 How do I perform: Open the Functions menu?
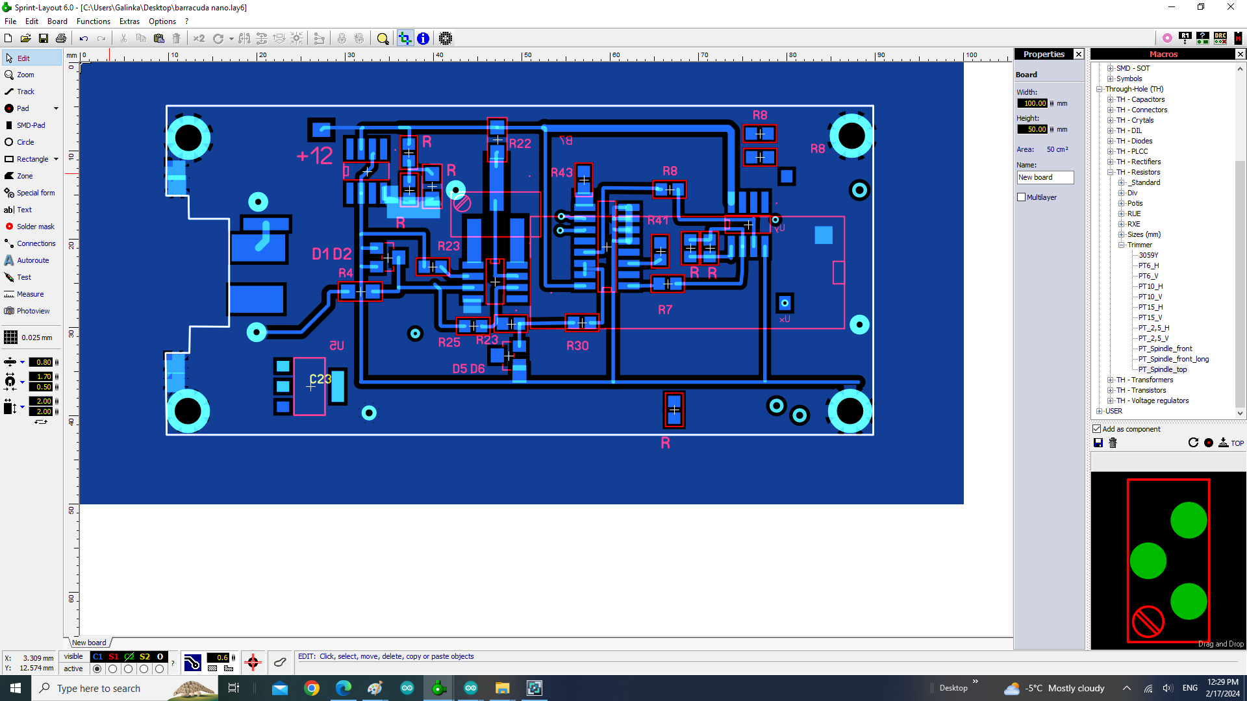[x=94, y=21]
